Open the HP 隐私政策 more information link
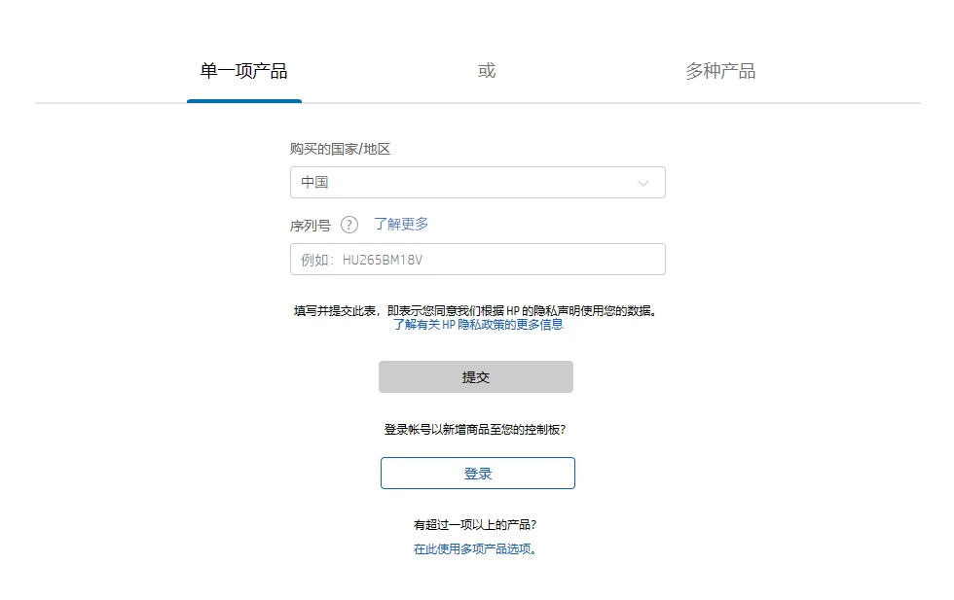954x600 pixels. click(478, 325)
